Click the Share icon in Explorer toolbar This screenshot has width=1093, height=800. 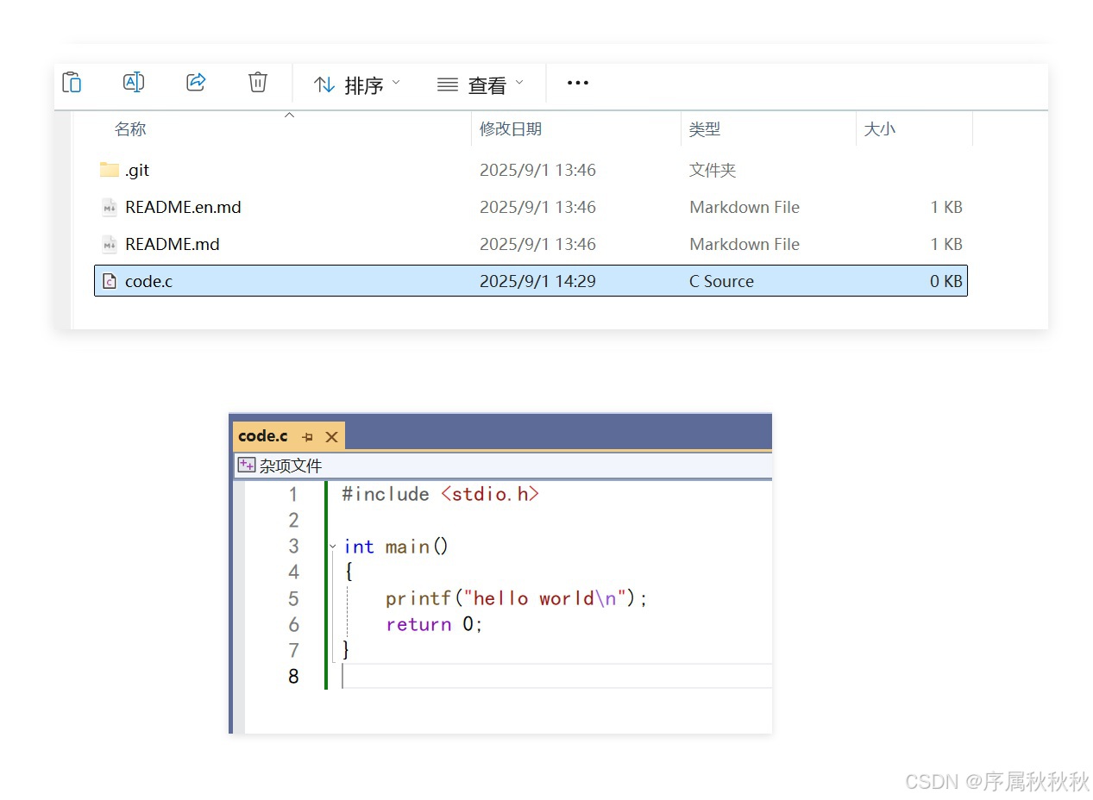coord(196,82)
